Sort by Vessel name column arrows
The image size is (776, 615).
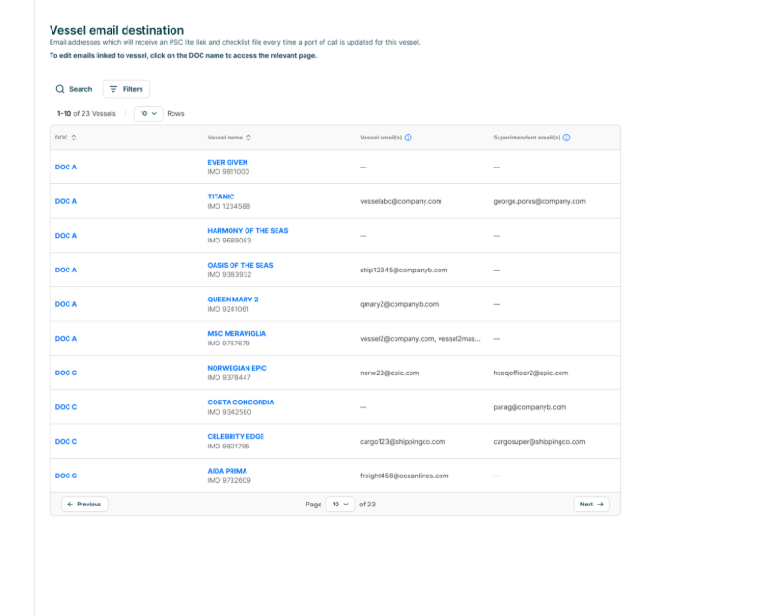[248, 138]
